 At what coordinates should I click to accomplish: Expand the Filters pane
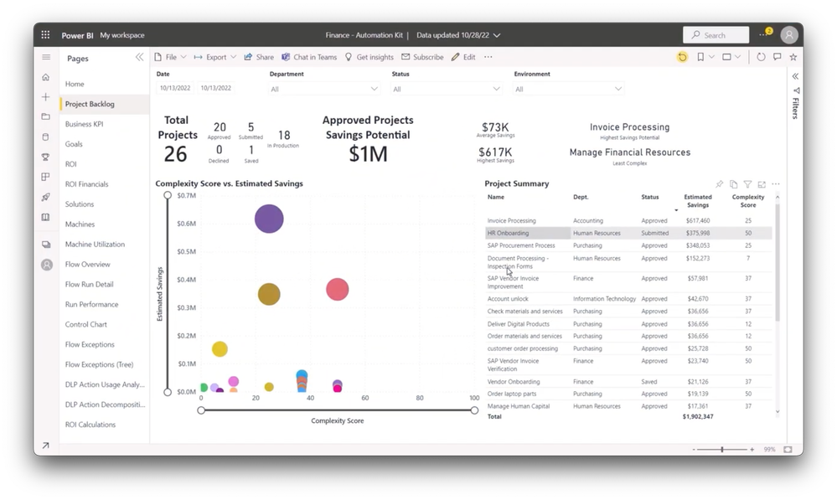pyautogui.click(x=795, y=76)
